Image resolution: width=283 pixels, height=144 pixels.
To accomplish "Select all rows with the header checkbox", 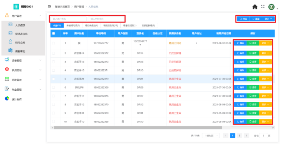I will [54, 33].
